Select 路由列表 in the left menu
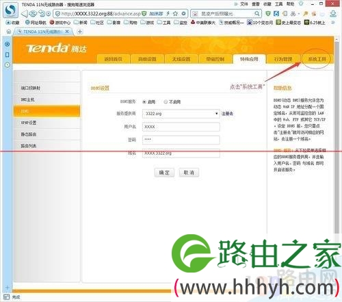Screen dimensions: 342x302 47,146
